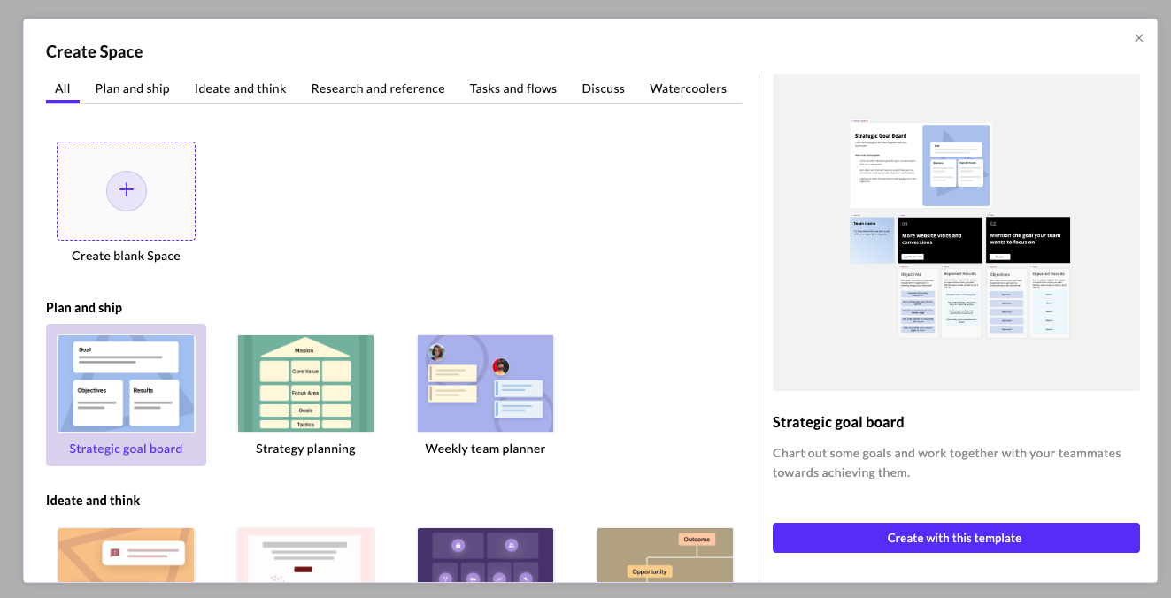The height and width of the screenshot is (598, 1171).
Task: Click the Ideate and think section heading
Action: point(93,501)
